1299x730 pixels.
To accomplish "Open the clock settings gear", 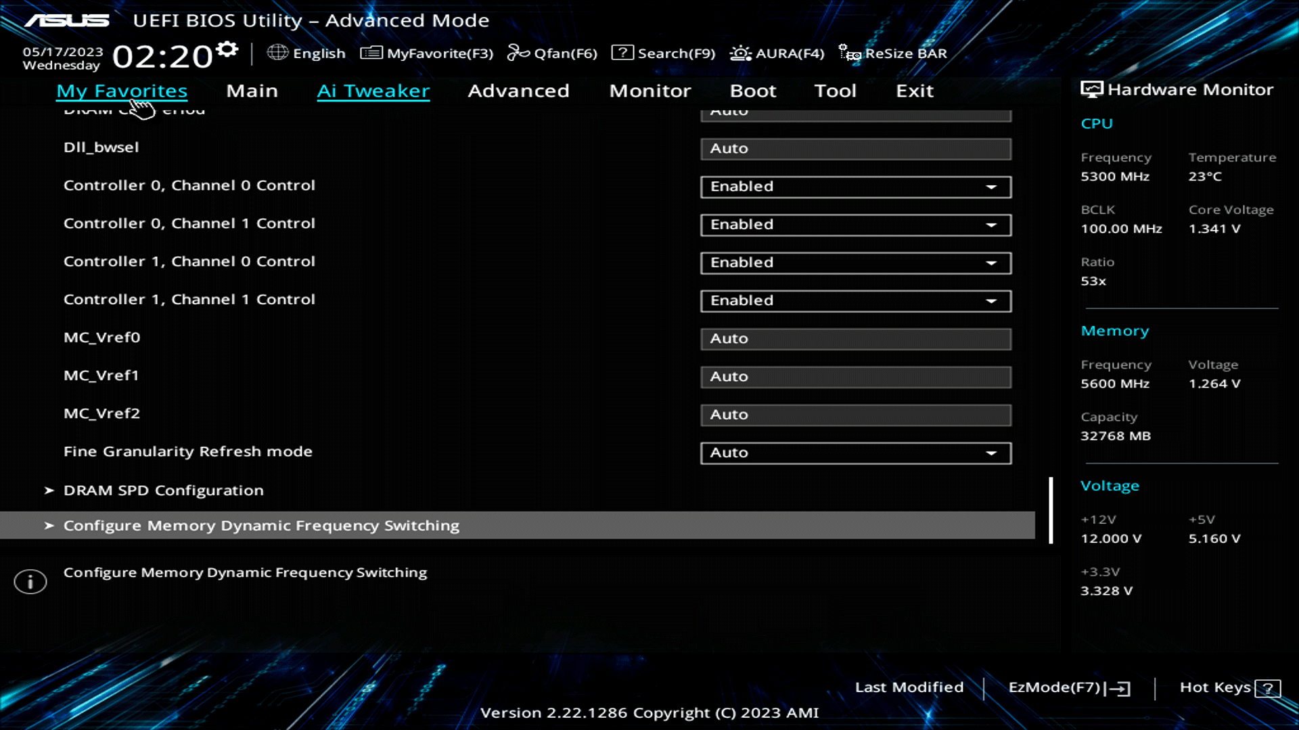I will tap(227, 47).
